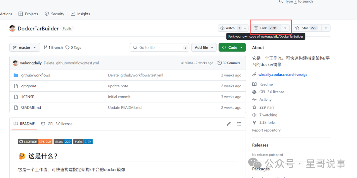Open the Security tab
Image resolution: width=357 pixels, height=178 pixels.
pyautogui.click(x=55, y=14)
